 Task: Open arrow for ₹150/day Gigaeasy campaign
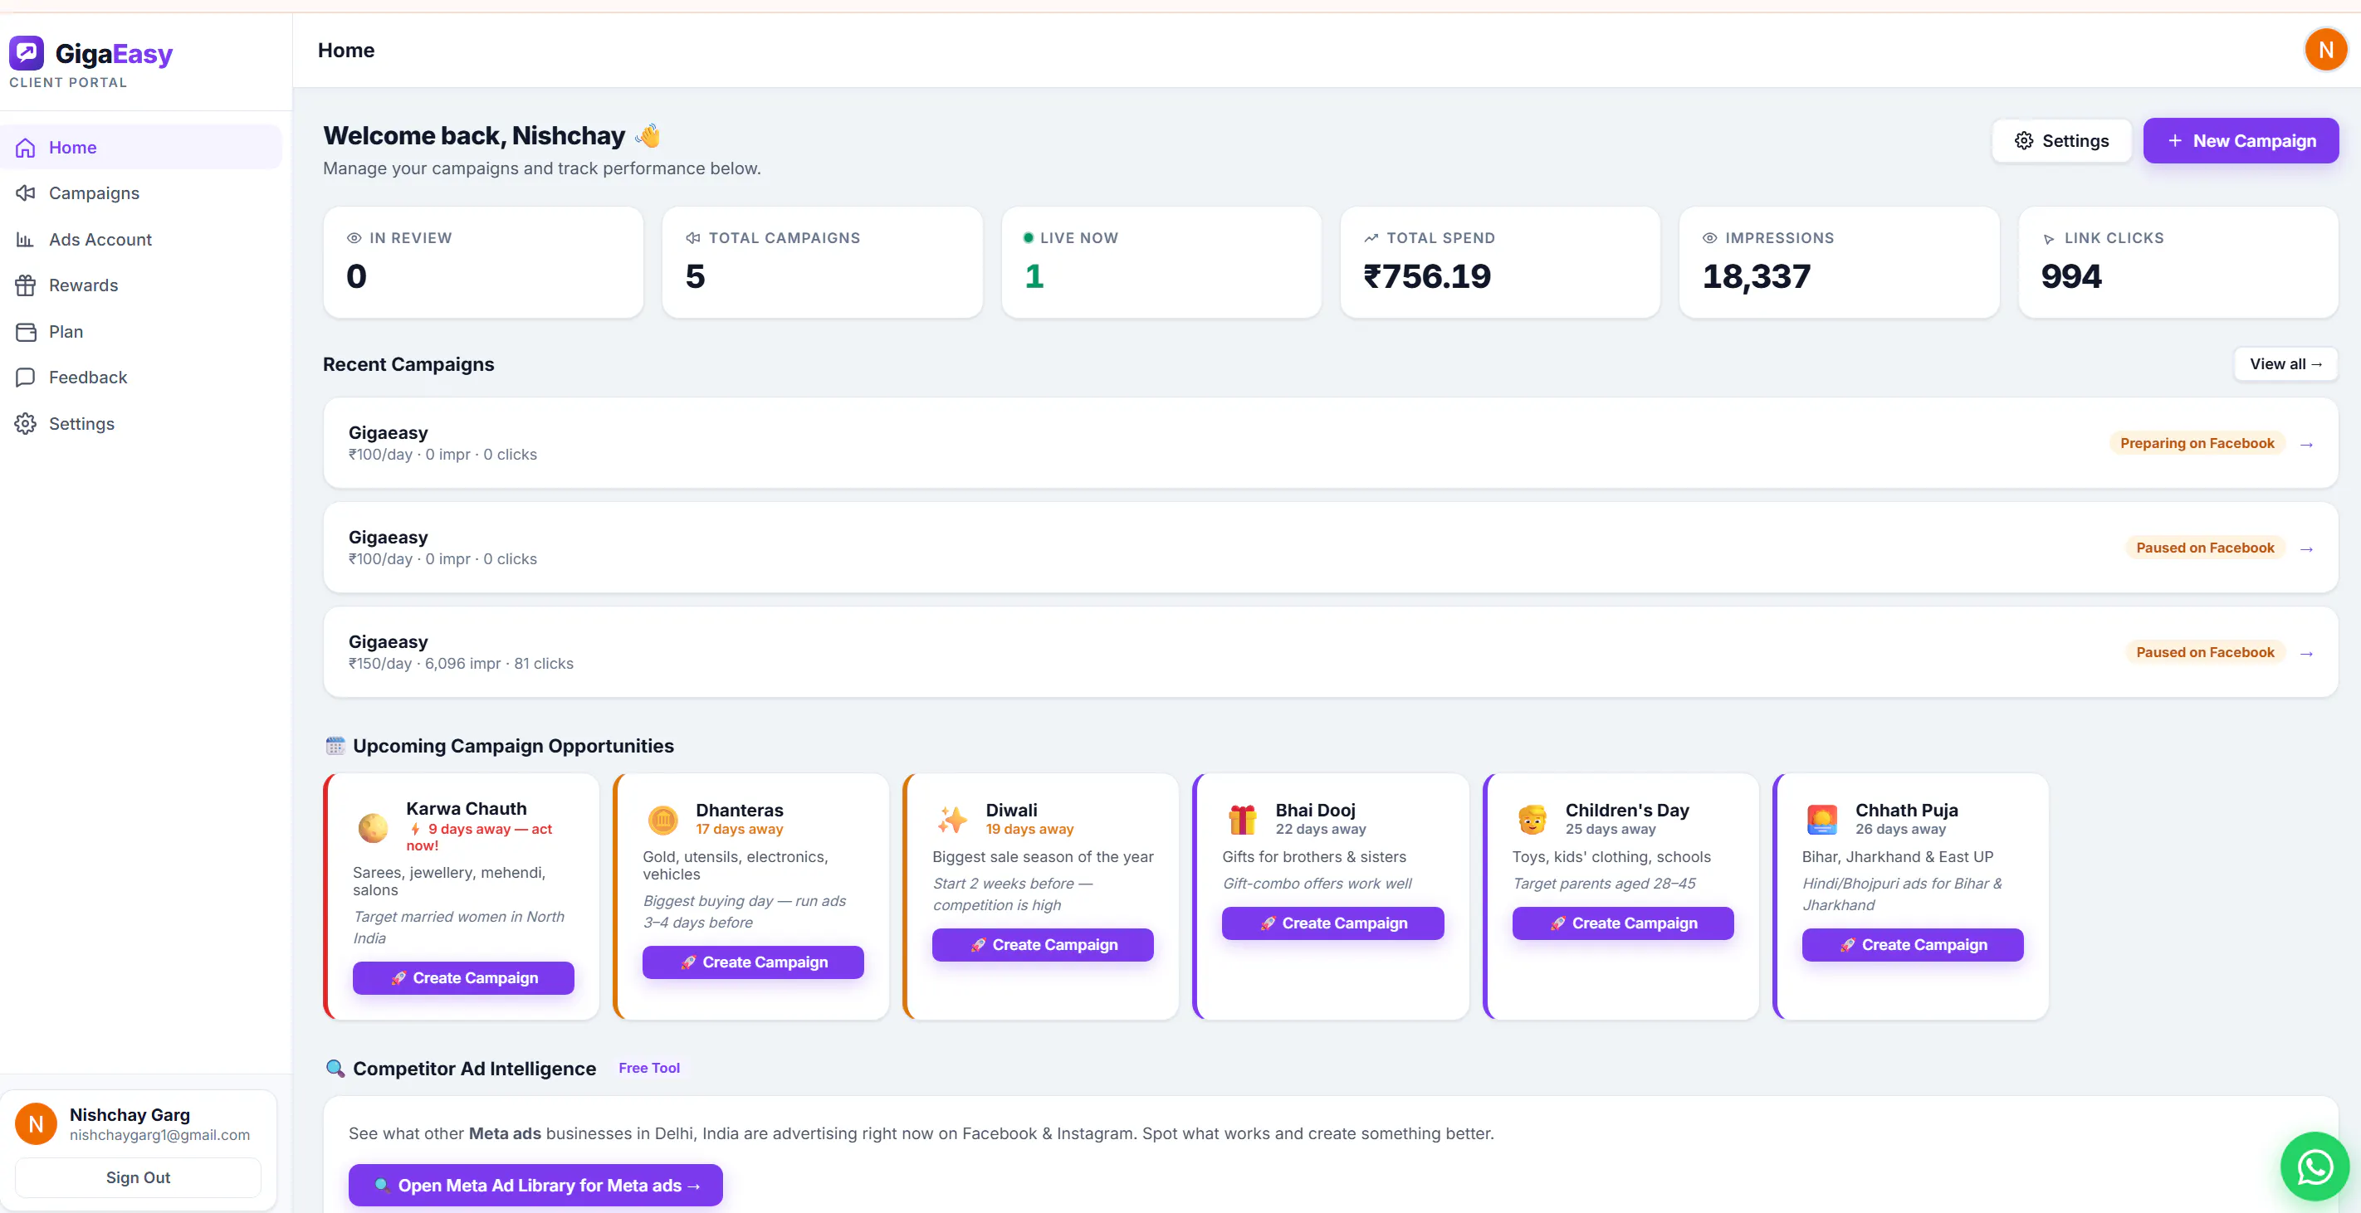tap(2307, 653)
